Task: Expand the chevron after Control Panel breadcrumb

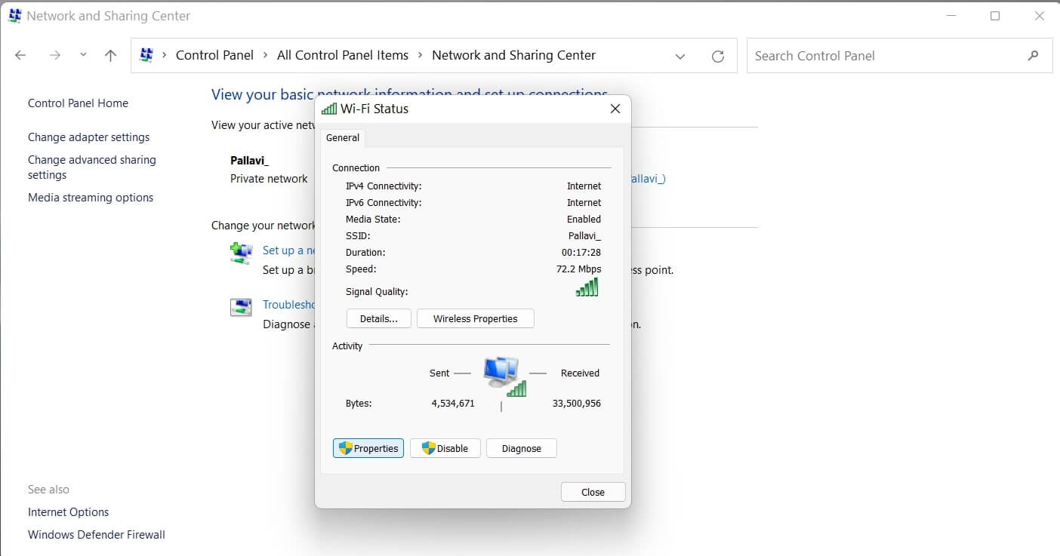Action: 266,56
